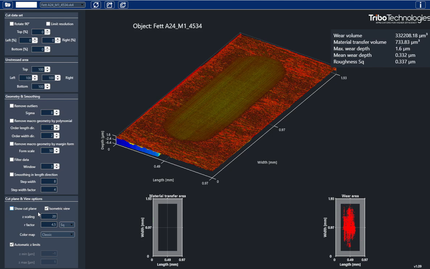This screenshot has height=269, width=430.
Task: Open a file using the folder icon
Action: click(x=7, y=5)
